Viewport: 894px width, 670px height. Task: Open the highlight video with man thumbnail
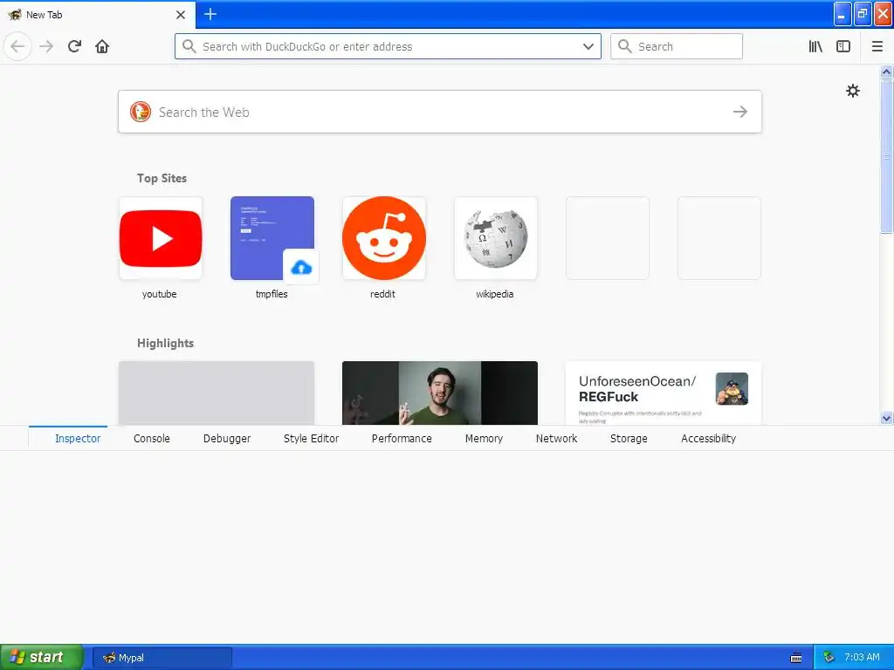(440, 393)
